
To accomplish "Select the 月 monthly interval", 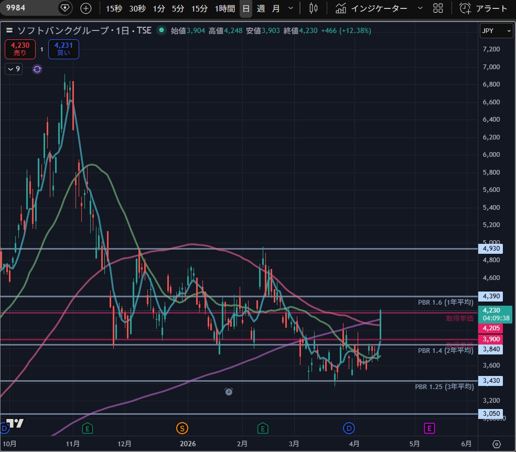I will (276, 8).
